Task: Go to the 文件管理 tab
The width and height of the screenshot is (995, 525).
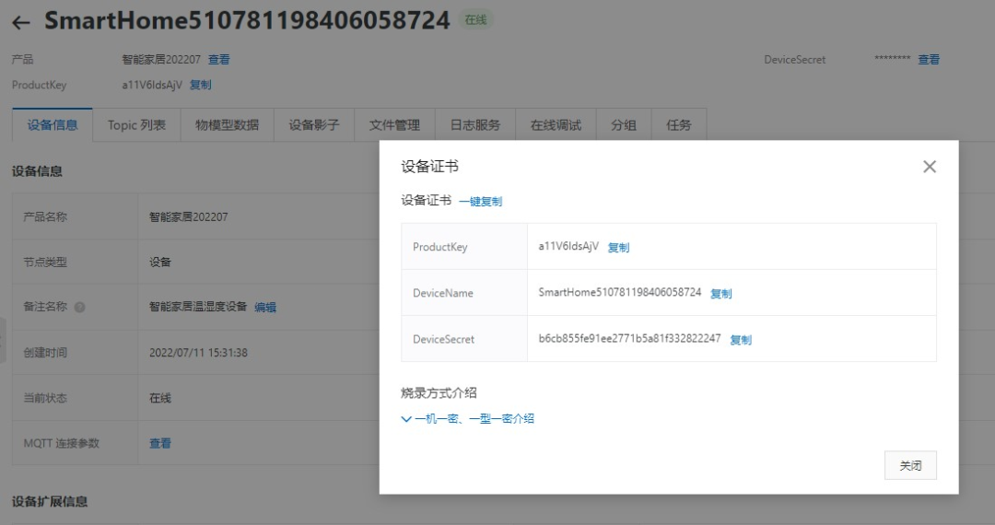Action: coord(394,125)
